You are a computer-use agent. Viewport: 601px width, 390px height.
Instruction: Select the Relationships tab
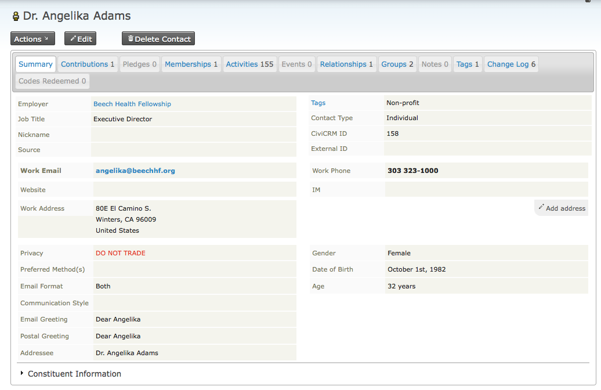pyautogui.click(x=346, y=64)
